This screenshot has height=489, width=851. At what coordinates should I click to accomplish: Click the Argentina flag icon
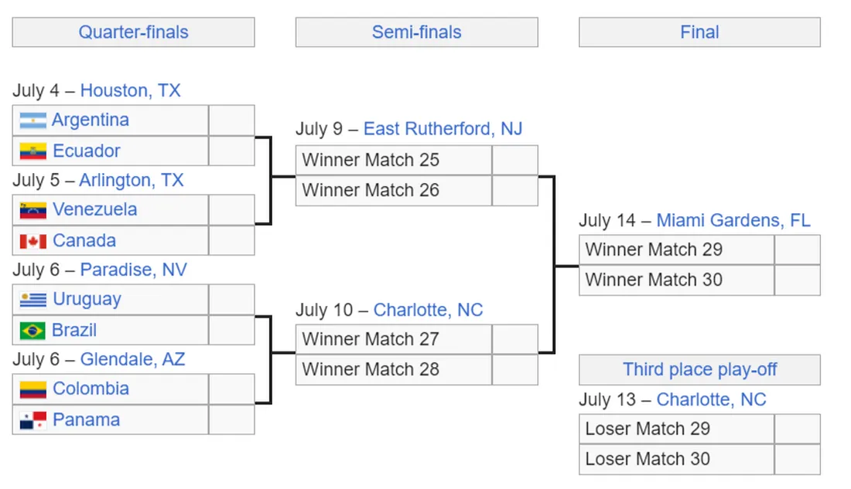coord(32,121)
